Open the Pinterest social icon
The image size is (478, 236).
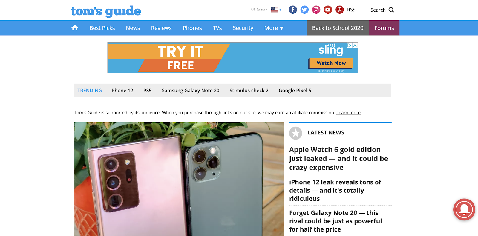point(339,10)
